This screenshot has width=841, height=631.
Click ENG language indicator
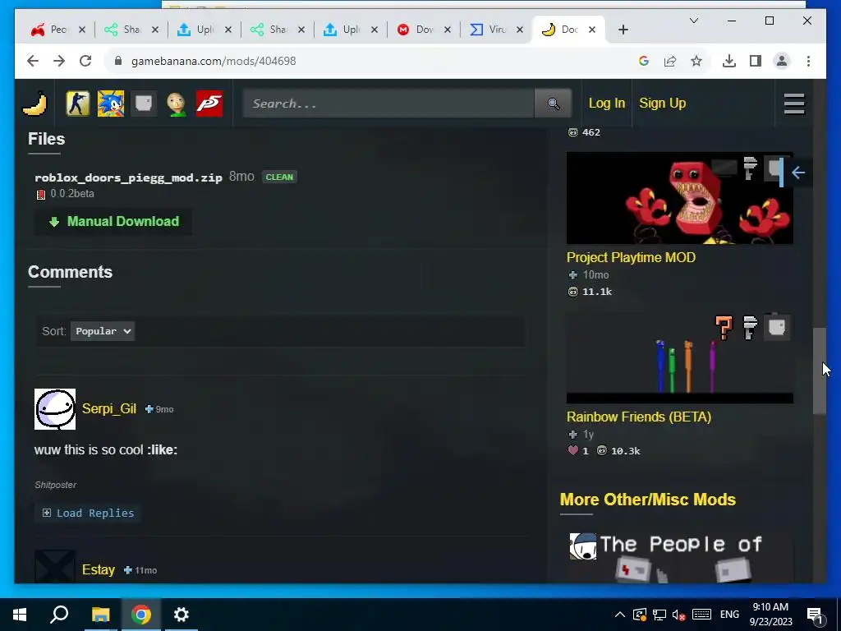coord(729,615)
